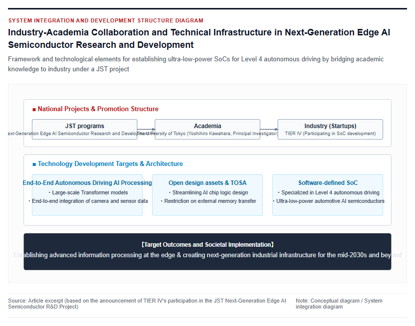
Task: Click 'Ultra-low-power automotive AI semiconductors' bullet
Action: point(328,201)
